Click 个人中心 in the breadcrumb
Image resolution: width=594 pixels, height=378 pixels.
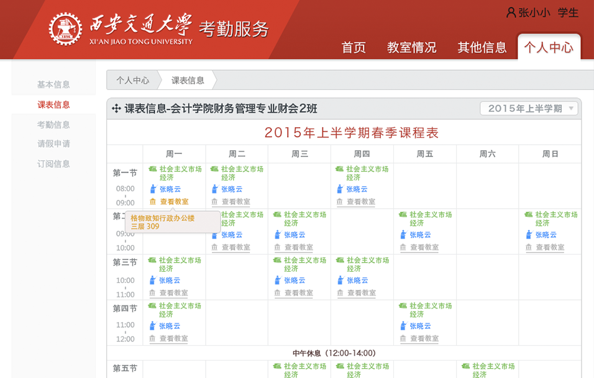[x=132, y=80]
